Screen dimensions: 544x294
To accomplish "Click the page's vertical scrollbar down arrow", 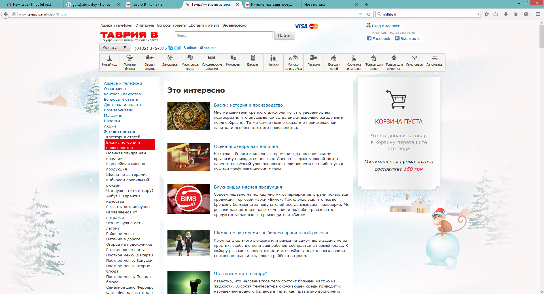I will click(x=541, y=291).
